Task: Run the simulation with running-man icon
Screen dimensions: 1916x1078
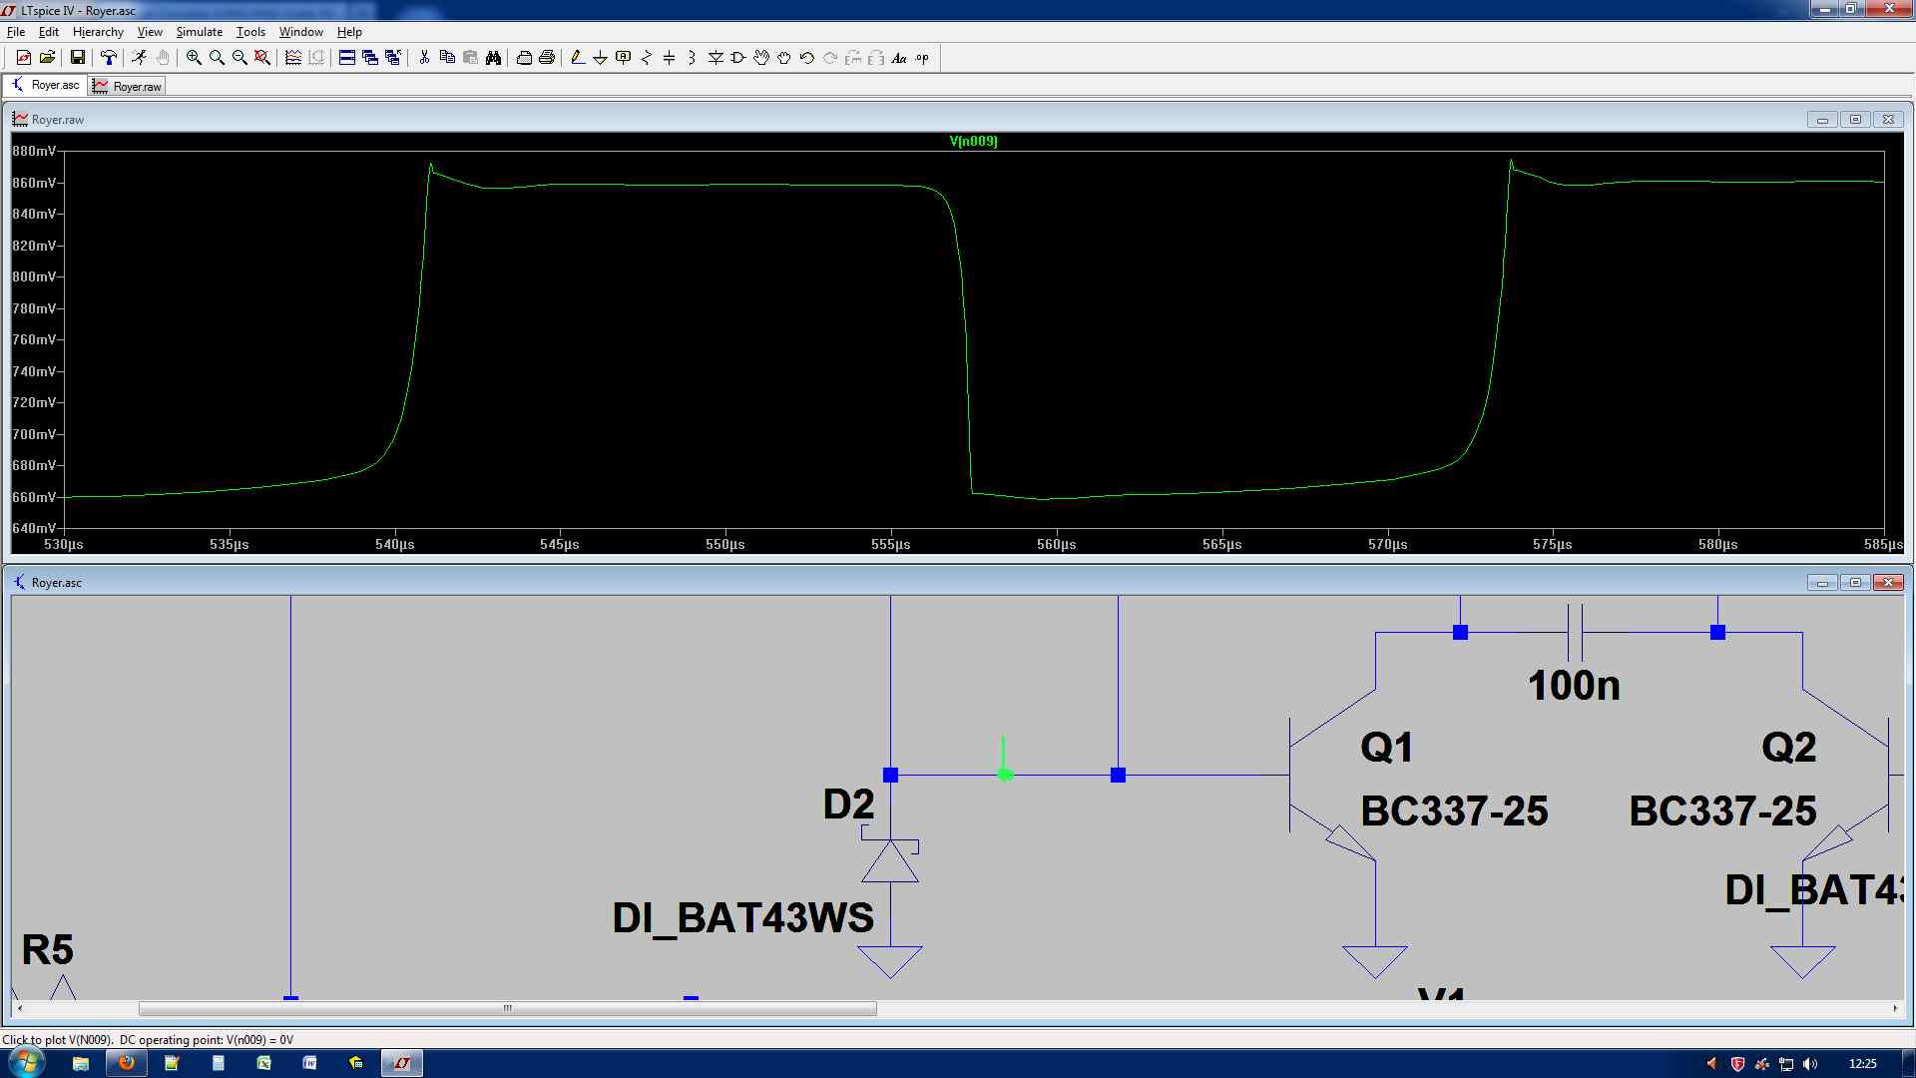Action: point(139,58)
